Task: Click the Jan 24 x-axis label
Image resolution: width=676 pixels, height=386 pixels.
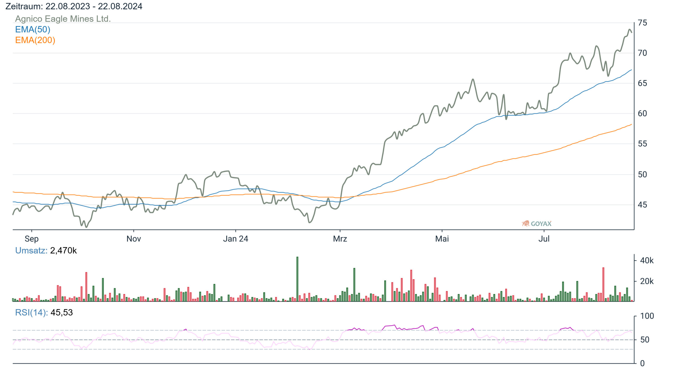Action: pyautogui.click(x=236, y=239)
